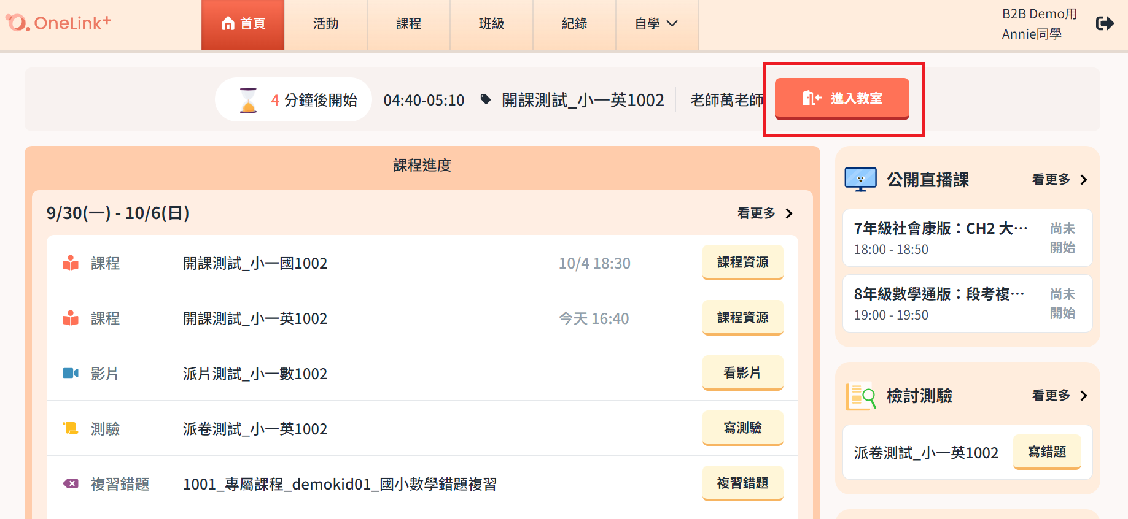Open 課程資源 for 開課測試_小一國1002
Image resolution: width=1128 pixels, height=519 pixels.
pyautogui.click(x=743, y=263)
